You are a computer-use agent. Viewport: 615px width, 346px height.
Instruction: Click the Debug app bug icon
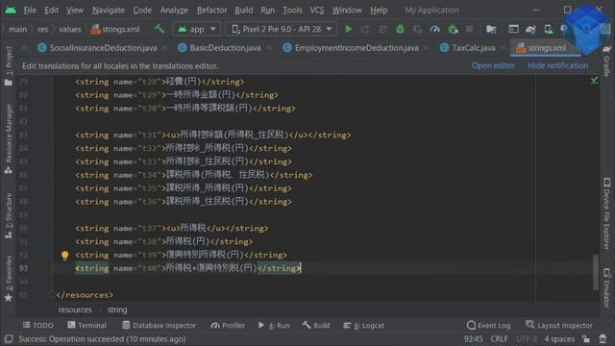click(400, 29)
